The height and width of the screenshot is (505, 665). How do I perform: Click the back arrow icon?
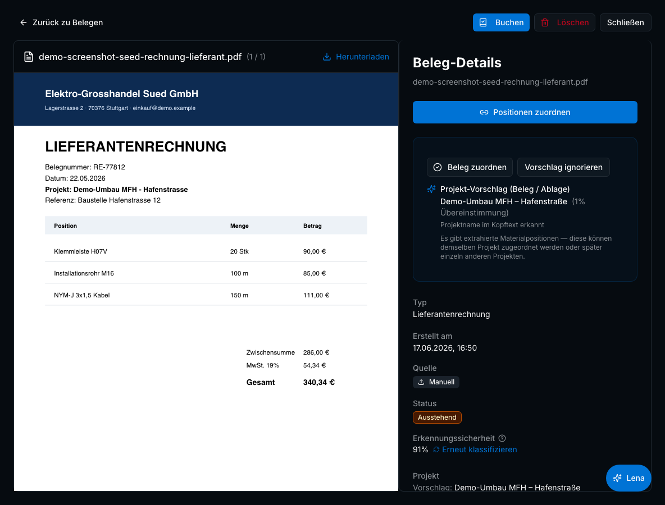tap(24, 22)
